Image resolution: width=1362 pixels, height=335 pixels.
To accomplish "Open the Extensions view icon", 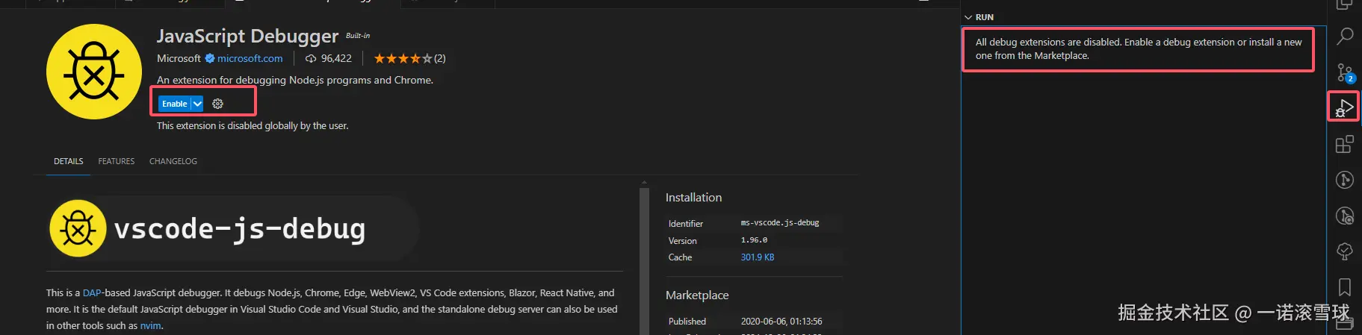I will click(x=1345, y=144).
